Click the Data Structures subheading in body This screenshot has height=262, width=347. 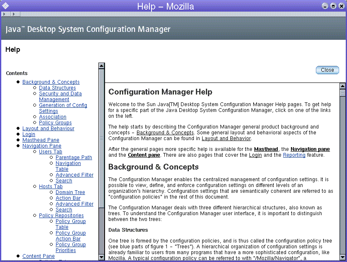click(x=128, y=230)
